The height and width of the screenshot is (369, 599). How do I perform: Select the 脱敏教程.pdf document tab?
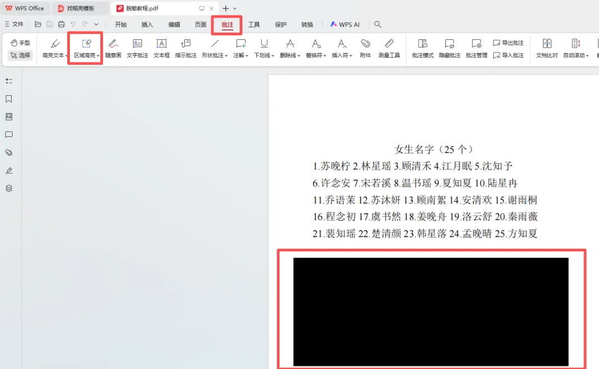(x=164, y=8)
